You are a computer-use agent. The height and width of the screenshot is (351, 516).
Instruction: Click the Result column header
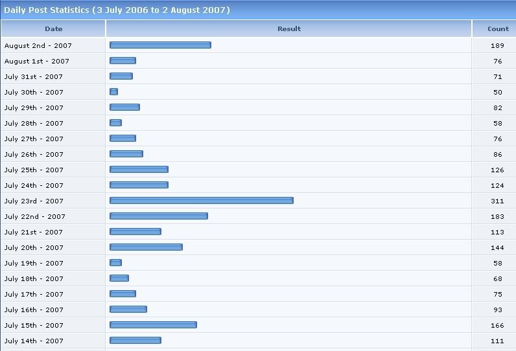(x=288, y=28)
